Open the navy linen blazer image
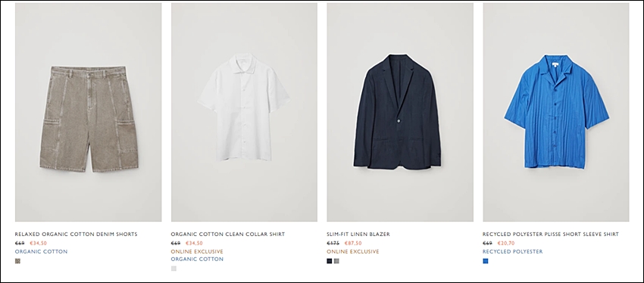644x283 pixels. [x=400, y=112]
